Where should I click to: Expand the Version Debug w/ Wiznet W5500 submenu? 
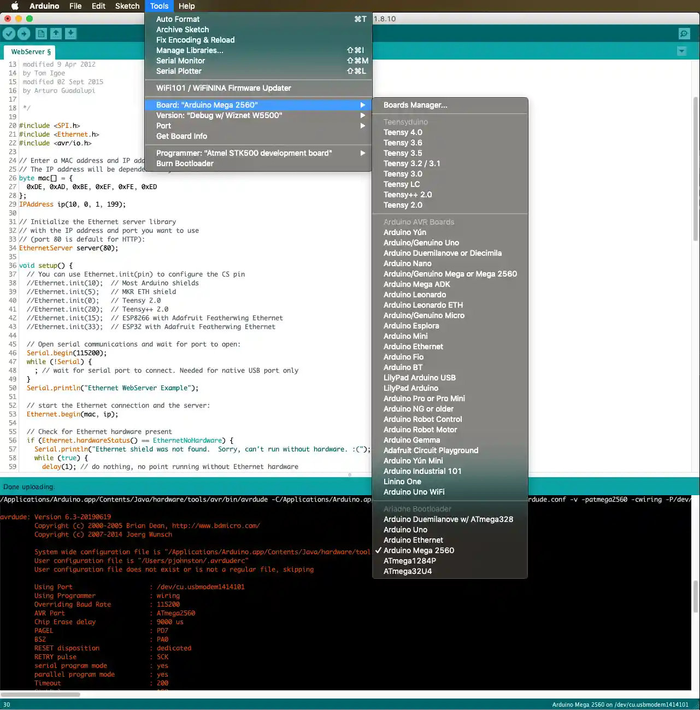pos(362,115)
